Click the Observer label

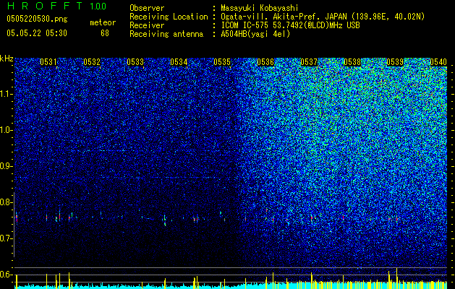(x=147, y=8)
